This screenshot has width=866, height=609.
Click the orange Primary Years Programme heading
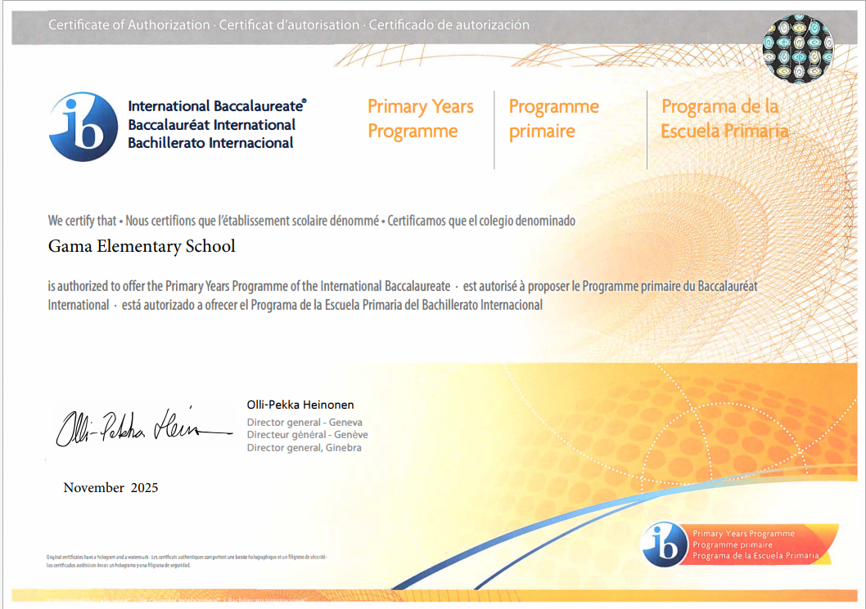tap(420, 119)
